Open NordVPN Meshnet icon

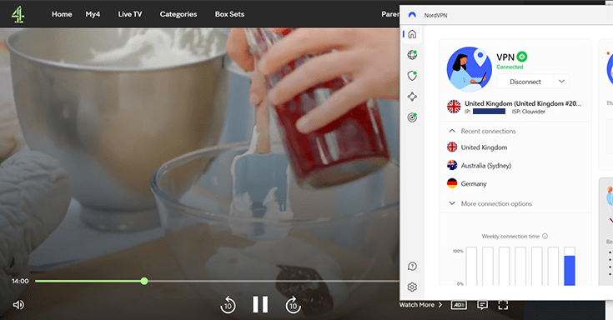point(412,96)
